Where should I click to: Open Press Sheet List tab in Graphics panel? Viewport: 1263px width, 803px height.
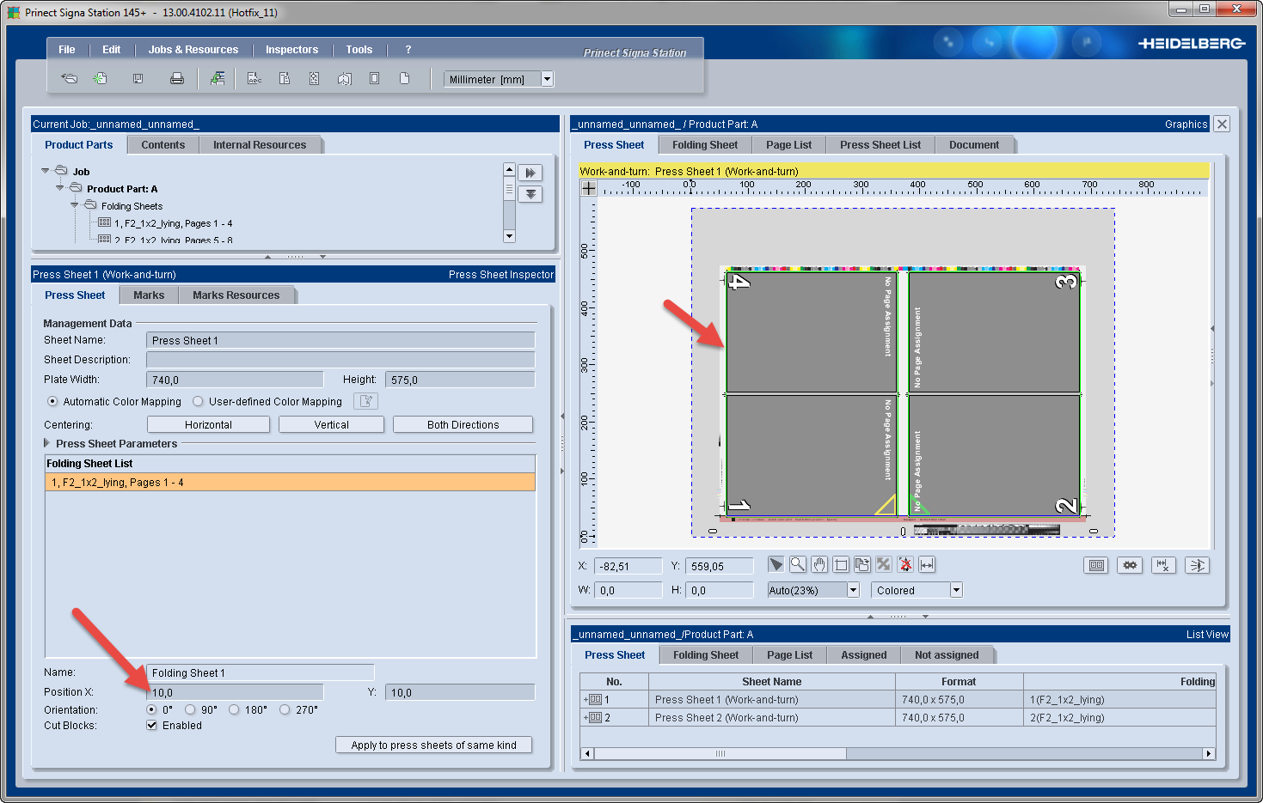(880, 145)
